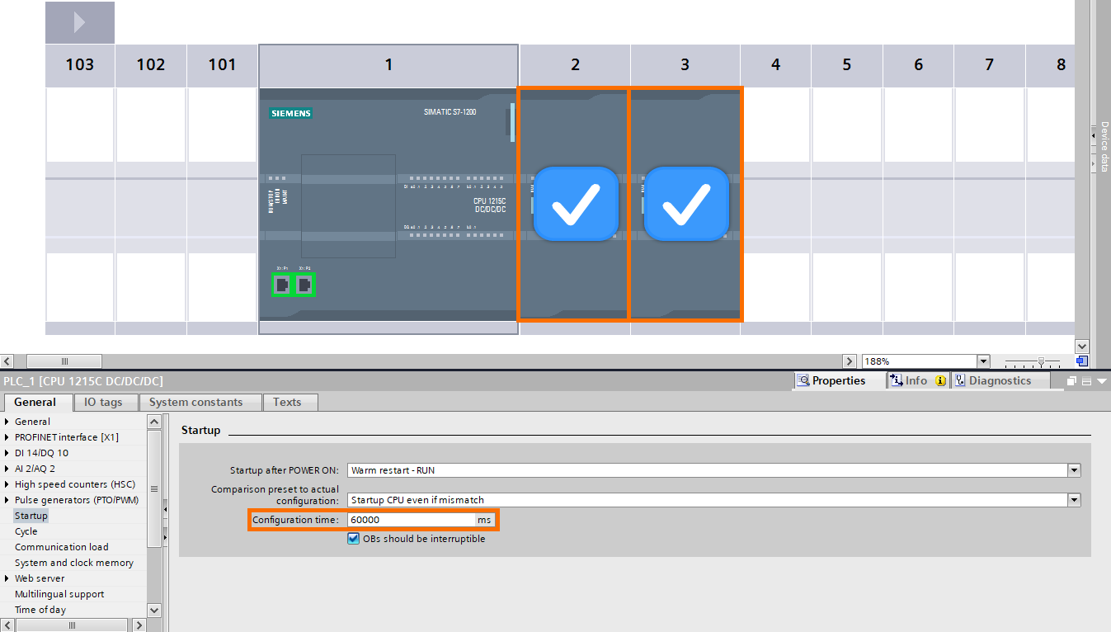Click navigation tree scroll-down arrow
This screenshot has width=1111, height=632.
(154, 610)
